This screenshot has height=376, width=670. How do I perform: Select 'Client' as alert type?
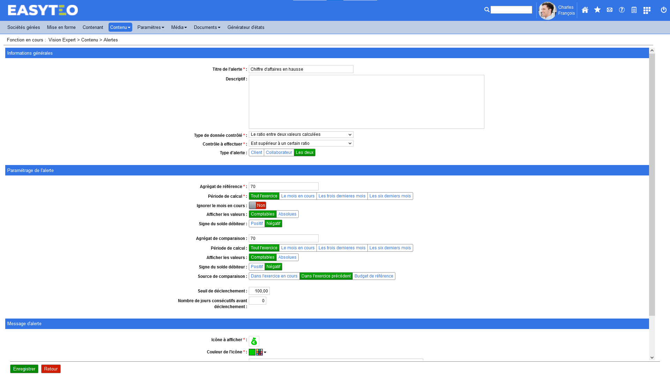tap(256, 152)
